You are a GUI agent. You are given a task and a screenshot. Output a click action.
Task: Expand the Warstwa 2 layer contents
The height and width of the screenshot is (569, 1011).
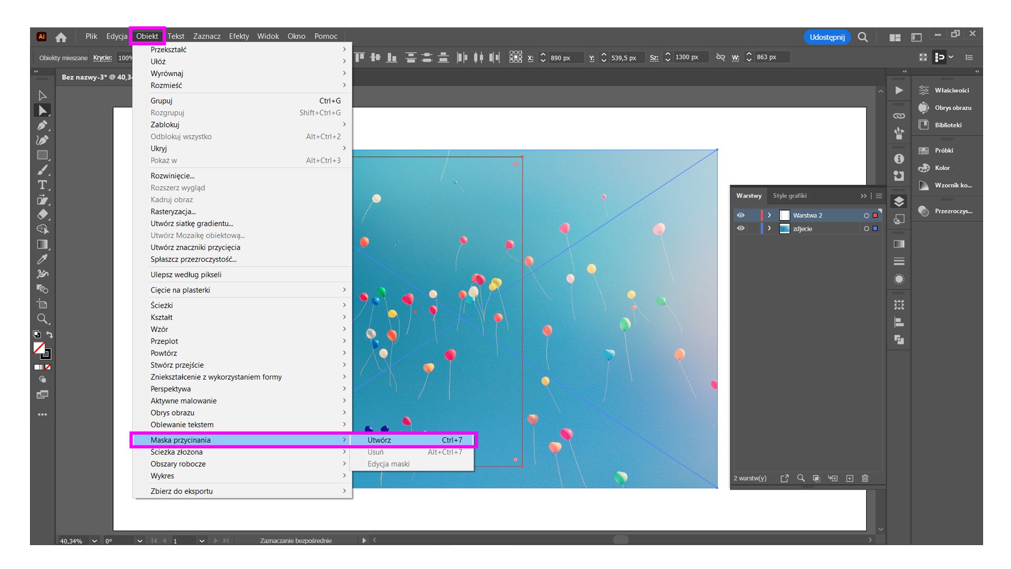point(769,215)
